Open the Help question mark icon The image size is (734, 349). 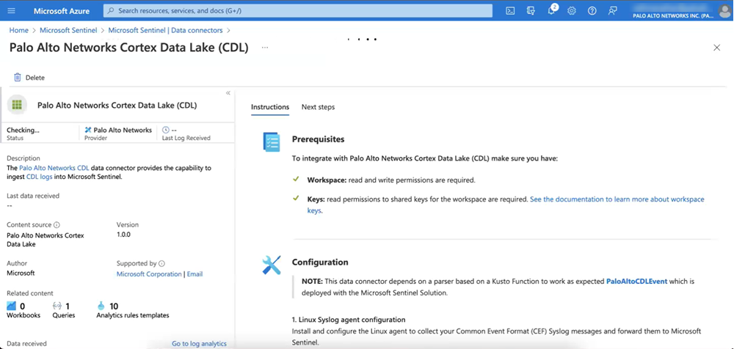coord(592,11)
